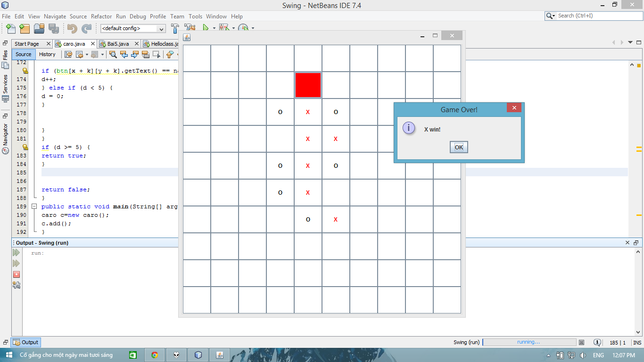Switch to the Bai5.java tab
Image resolution: width=644 pixels, height=362 pixels.
(118, 44)
